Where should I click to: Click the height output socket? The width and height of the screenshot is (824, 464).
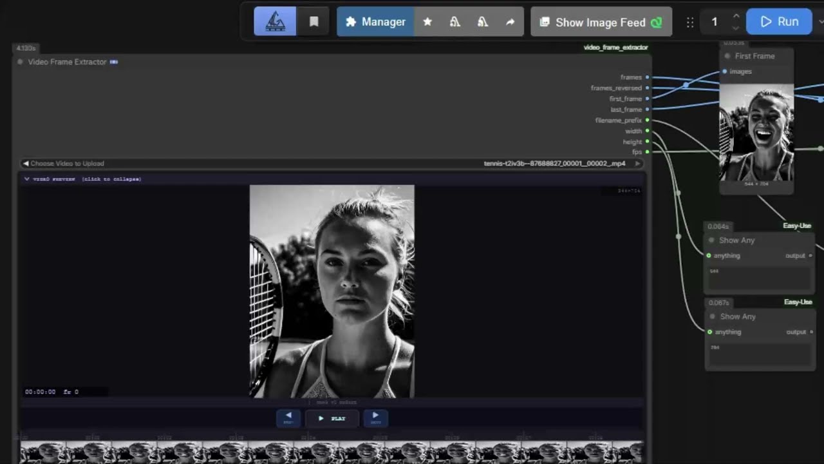click(647, 142)
